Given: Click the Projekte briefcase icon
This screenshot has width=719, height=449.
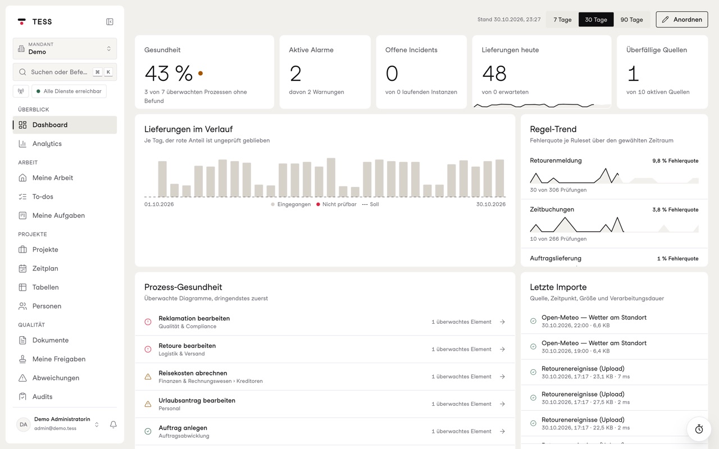Looking at the screenshot, I should pos(22,250).
